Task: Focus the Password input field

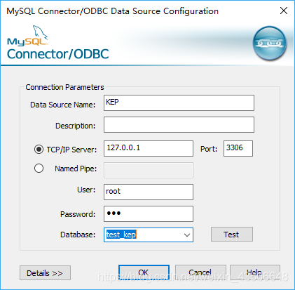Action: coord(149,213)
